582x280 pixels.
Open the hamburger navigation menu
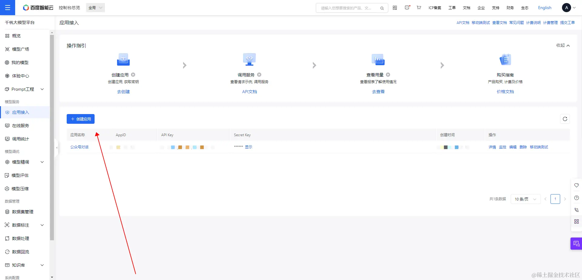point(8,8)
